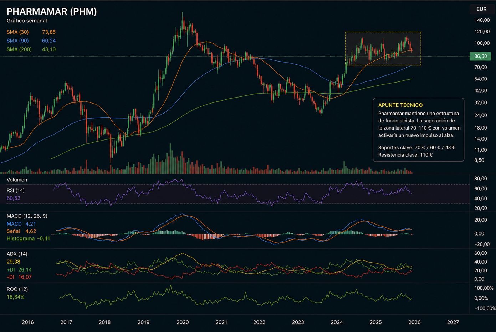
Task: Click the MACD (12, 26, 9) indicator label
Action: (x=27, y=216)
